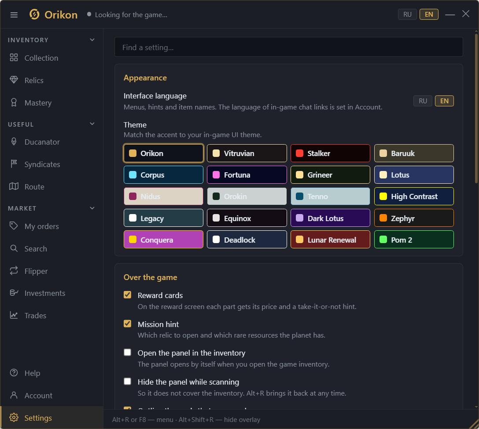Click the Trades chart icon

pyautogui.click(x=14, y=315)
